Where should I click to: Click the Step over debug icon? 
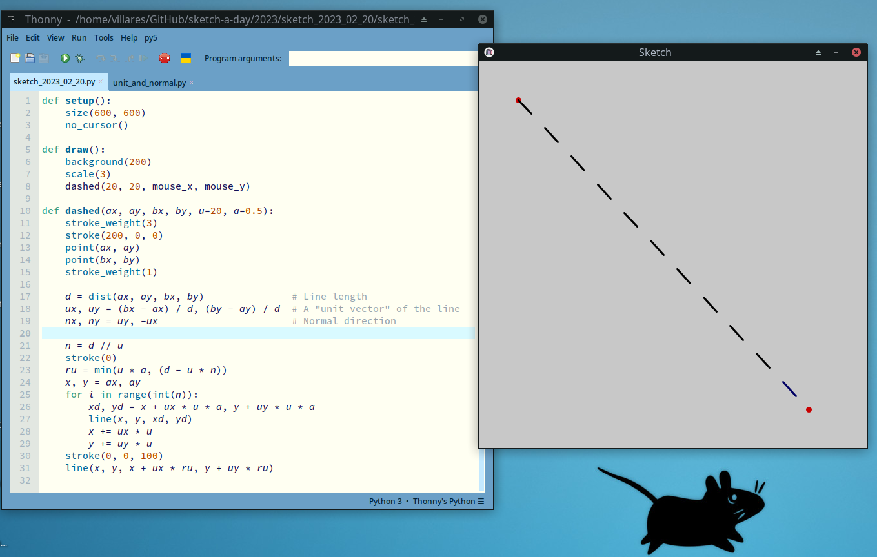tap(101, 59)
